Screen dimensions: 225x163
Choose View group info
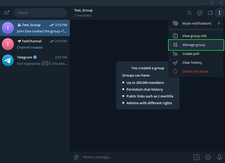click(196, 36)
